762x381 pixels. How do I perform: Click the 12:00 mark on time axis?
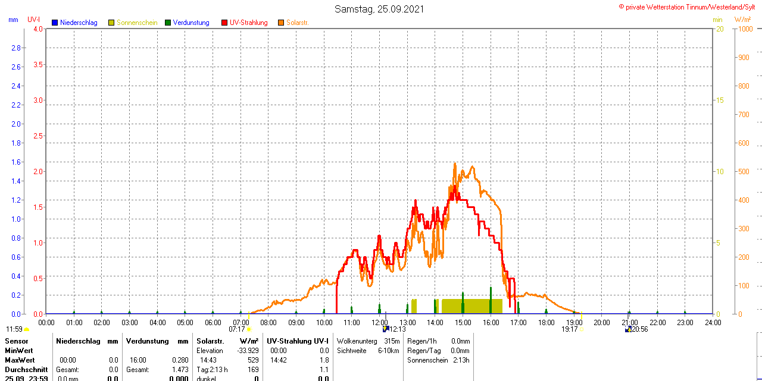pos(379,322)
